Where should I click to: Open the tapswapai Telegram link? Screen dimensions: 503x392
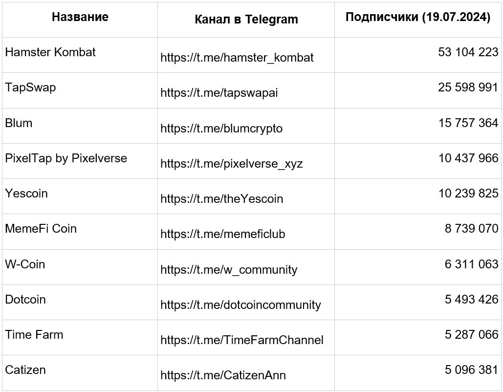219,93
